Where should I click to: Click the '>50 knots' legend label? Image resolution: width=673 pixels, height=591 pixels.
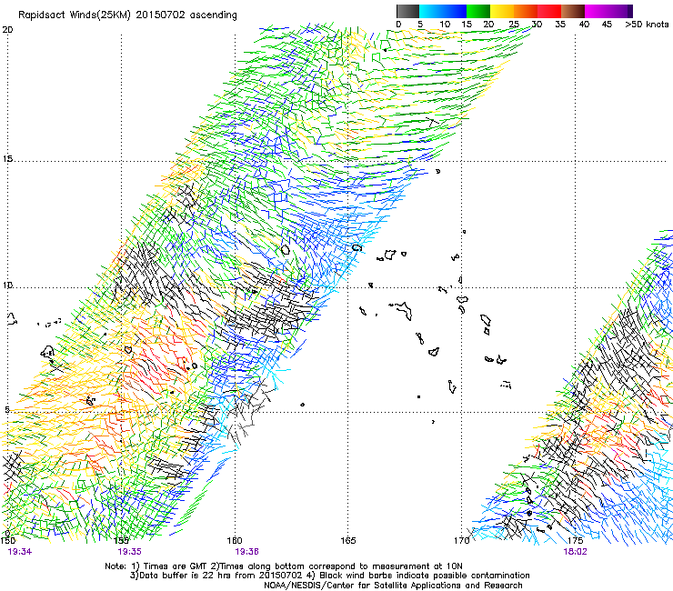[x=647, y=25]
